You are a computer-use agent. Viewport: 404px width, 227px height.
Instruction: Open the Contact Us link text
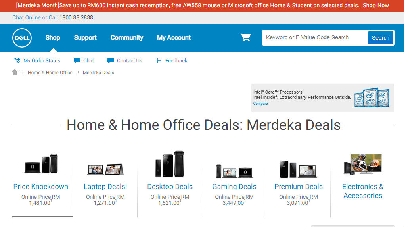129,61
